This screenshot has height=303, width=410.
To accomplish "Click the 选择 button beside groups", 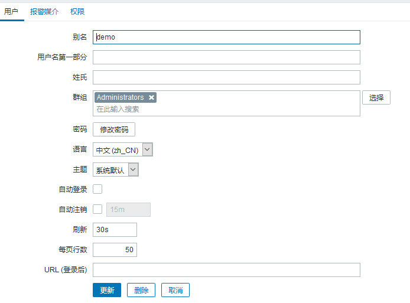I will tap(376, 98).
